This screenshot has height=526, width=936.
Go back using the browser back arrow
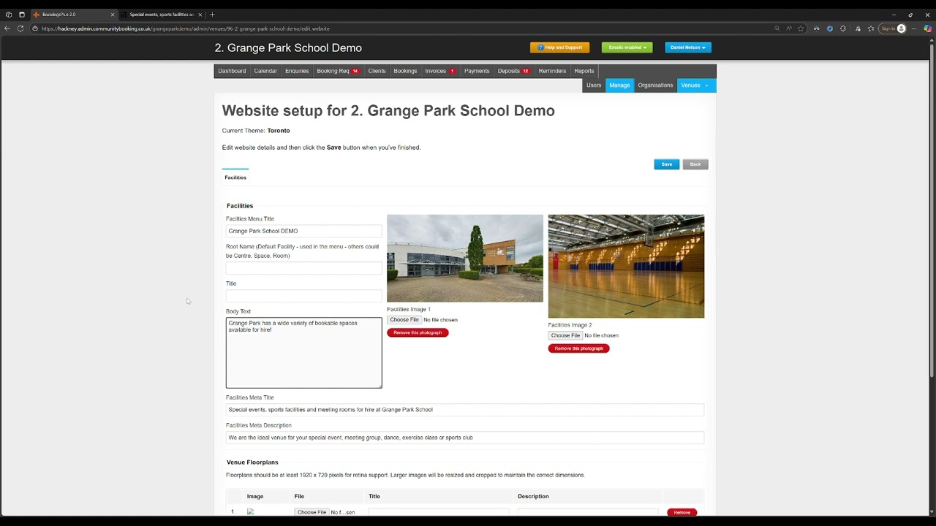7,28
